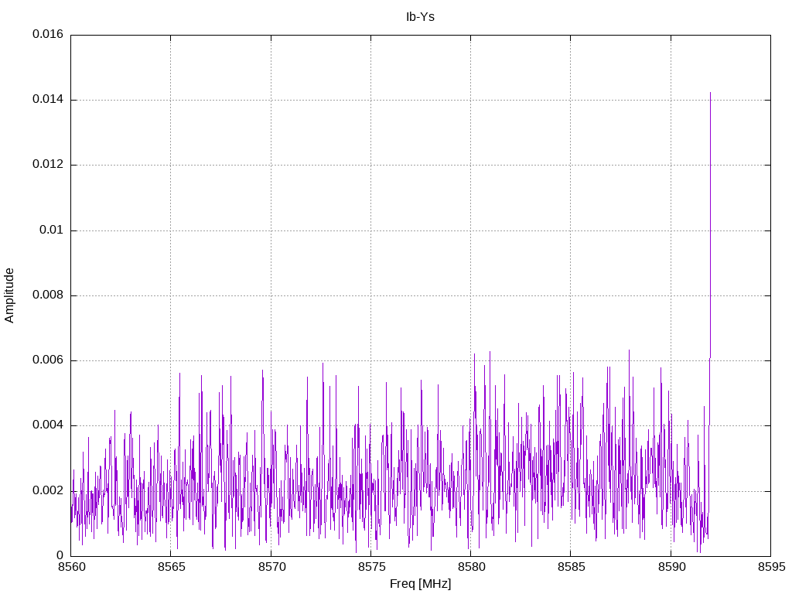Screen dimensions: 792x594
Task: Select the 8565 x-axis tick label
Action: click(x=171, y=567)
